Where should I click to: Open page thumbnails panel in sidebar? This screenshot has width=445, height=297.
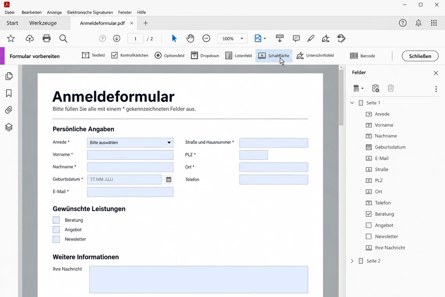[9, 76]
